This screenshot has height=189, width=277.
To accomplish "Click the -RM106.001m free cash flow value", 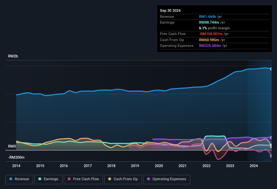I will pos(211,34).
